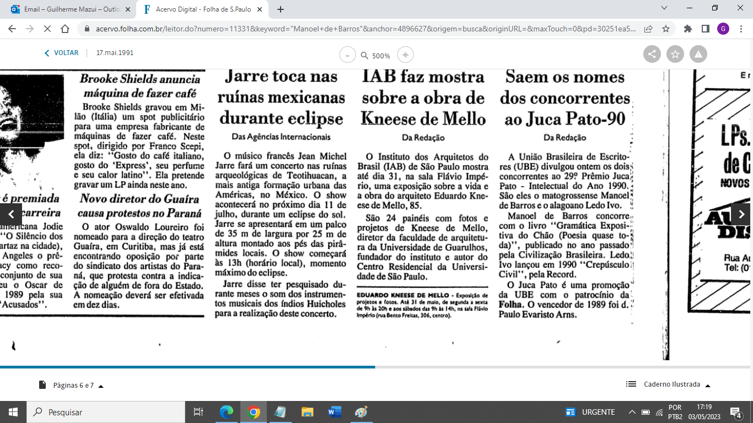The height and width of the screenshot is (423, 753).
Task: Open Microsoft Word from the taskbar
Action: pos(334,412)
